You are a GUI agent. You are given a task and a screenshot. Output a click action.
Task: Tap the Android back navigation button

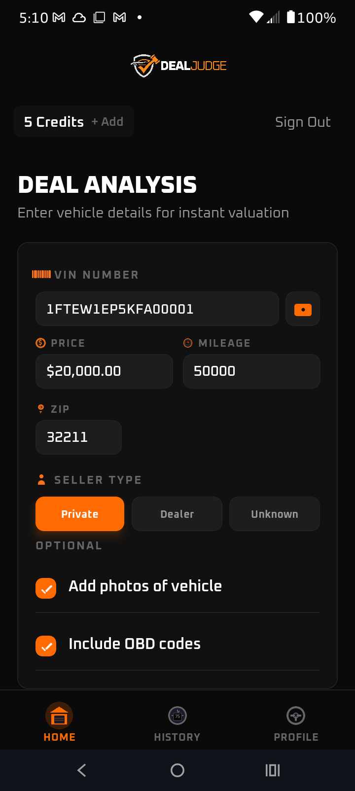coord(81,770)
